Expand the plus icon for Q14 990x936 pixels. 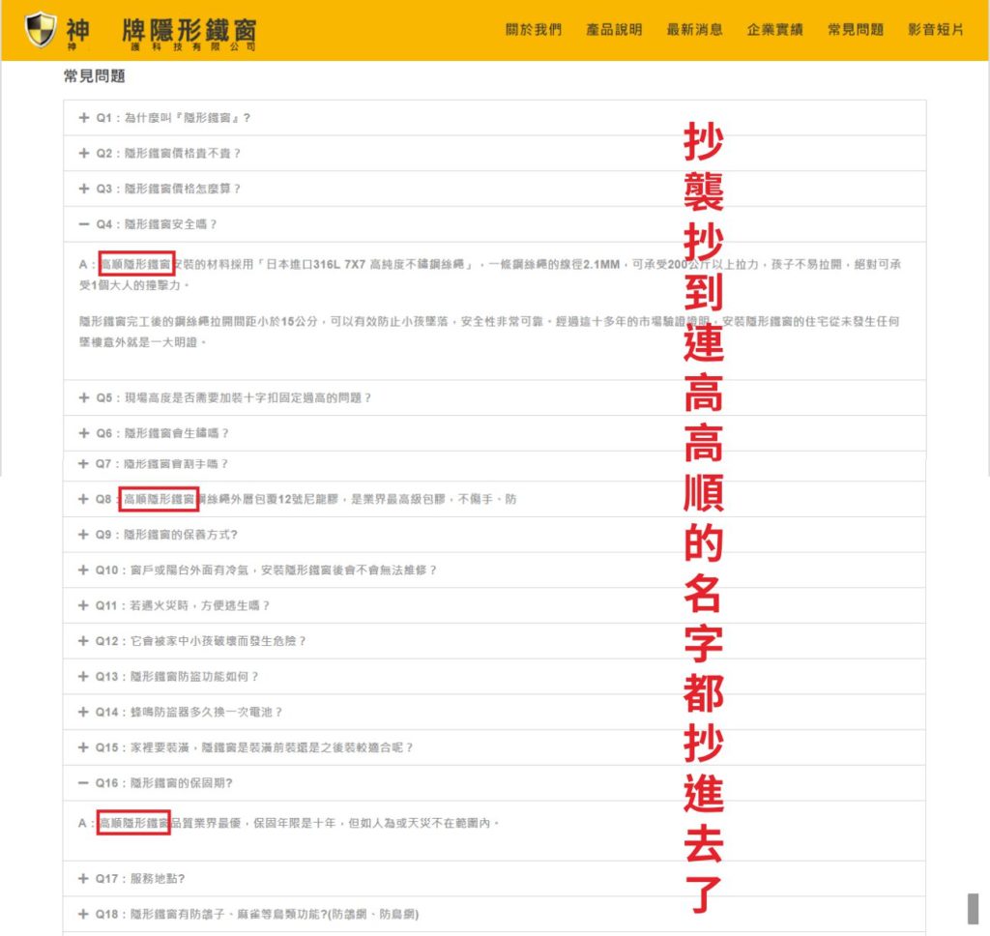pos(83,712)
